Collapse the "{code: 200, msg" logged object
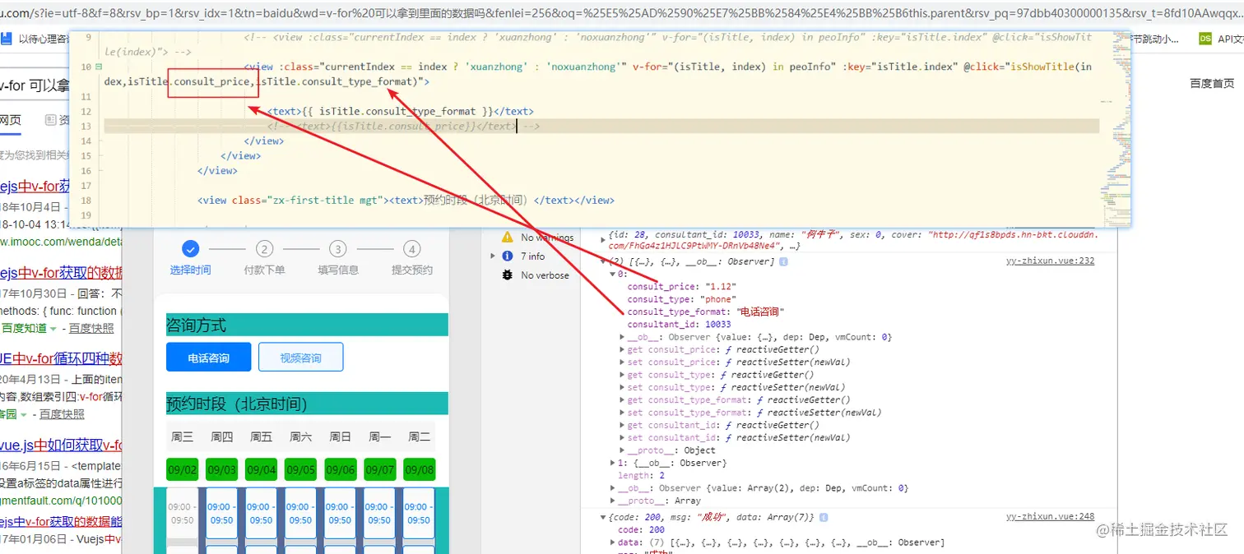The height and width of the screenshot is (554, 1244). (x=604, y=517)
